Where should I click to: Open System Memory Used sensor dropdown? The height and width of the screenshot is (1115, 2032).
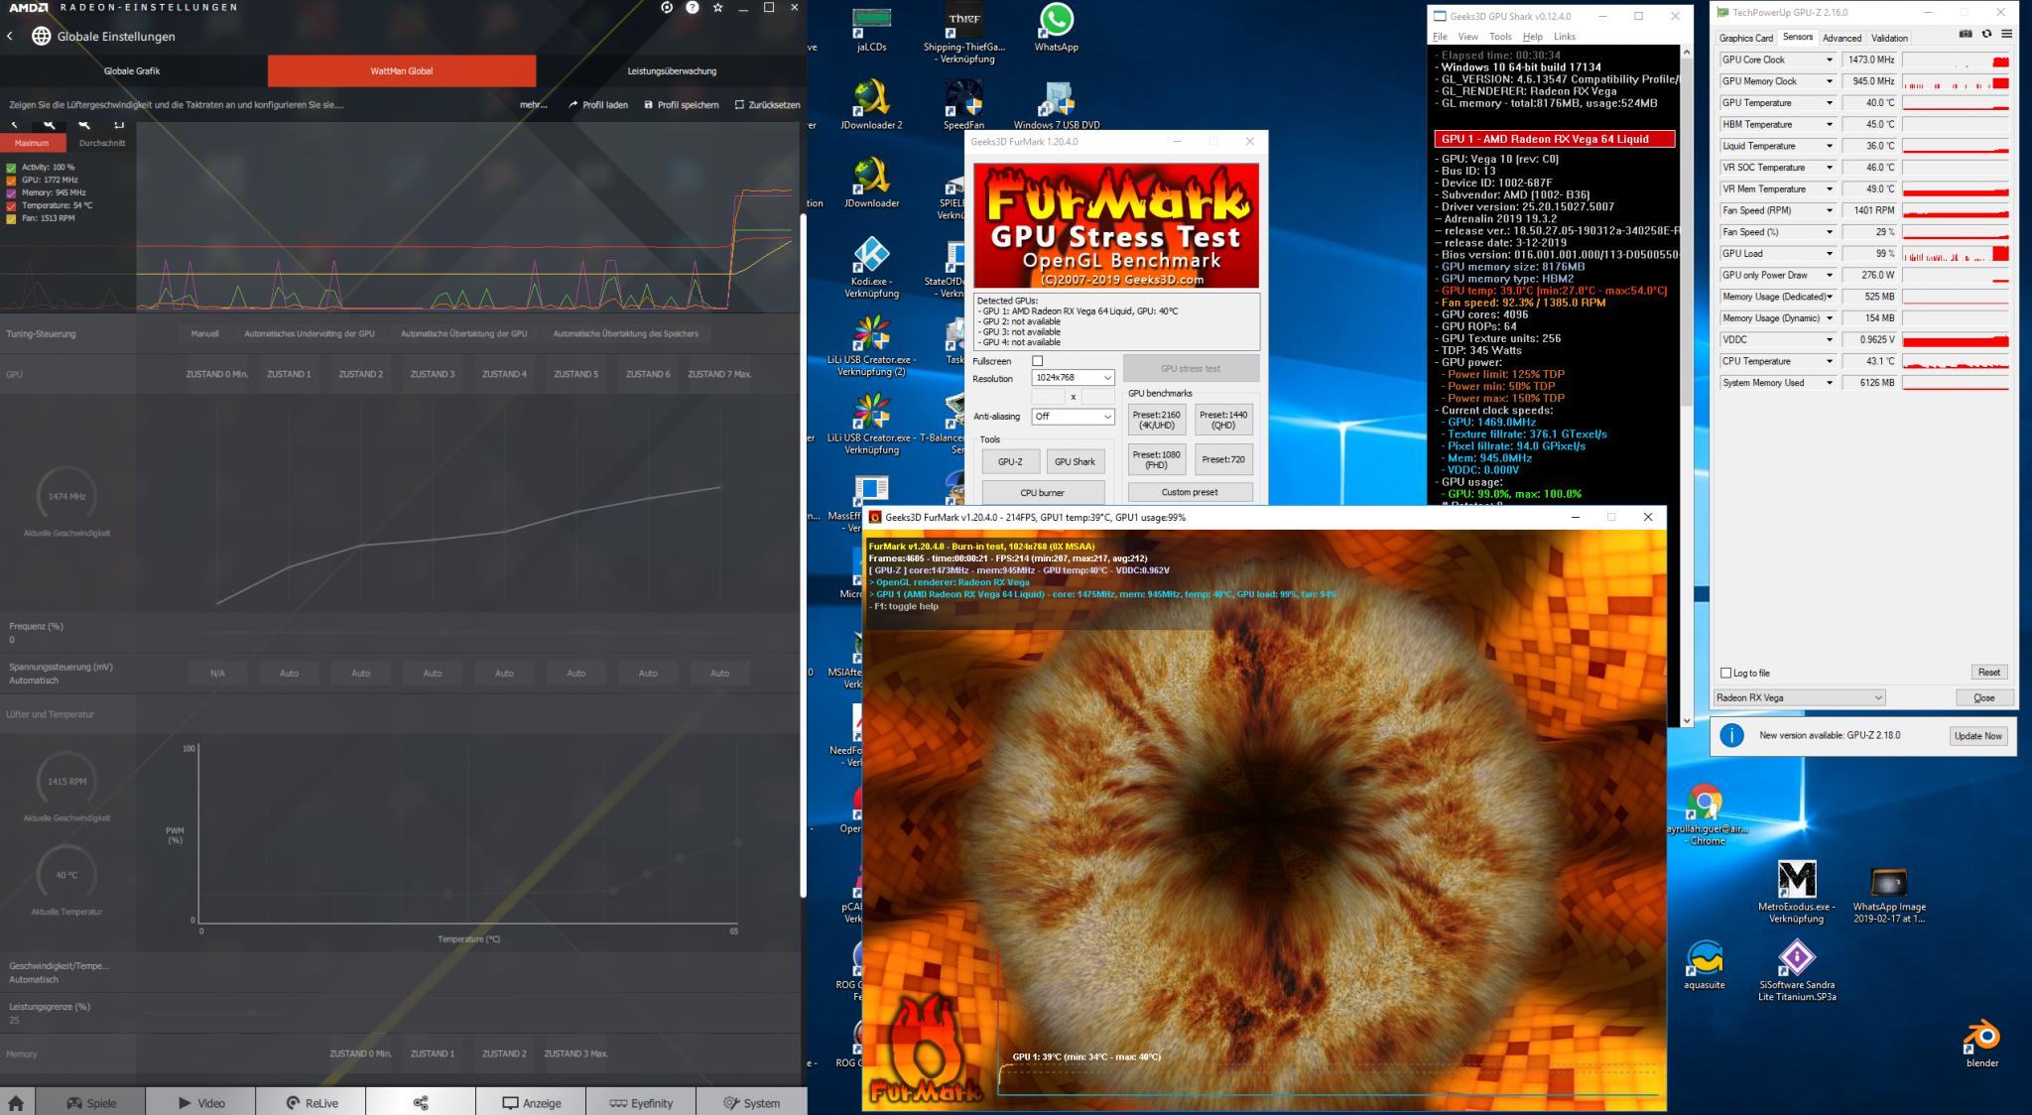(1829, 383)
